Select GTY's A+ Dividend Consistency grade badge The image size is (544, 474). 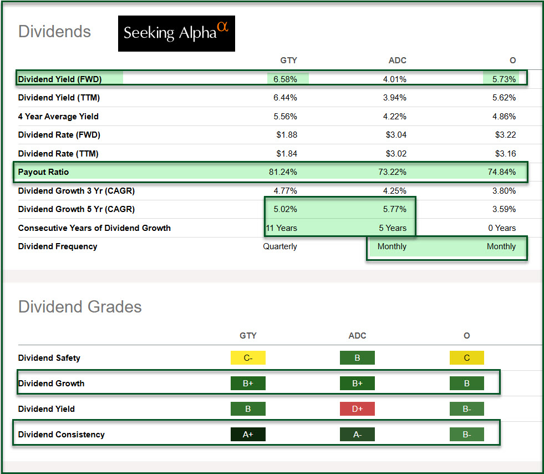tap(248, 435)
